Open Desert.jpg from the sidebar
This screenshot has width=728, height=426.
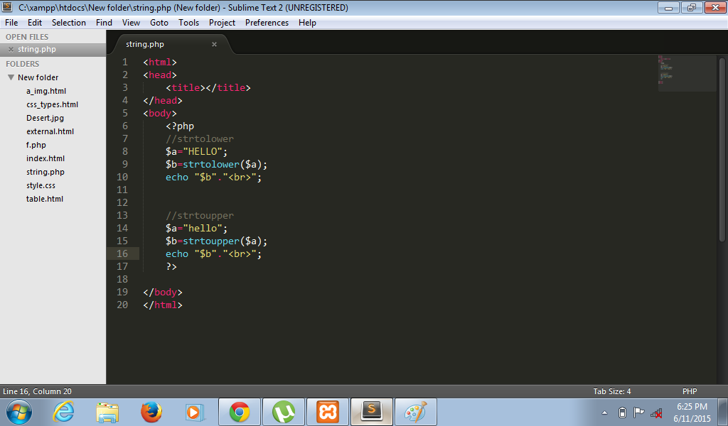[45, 118]
